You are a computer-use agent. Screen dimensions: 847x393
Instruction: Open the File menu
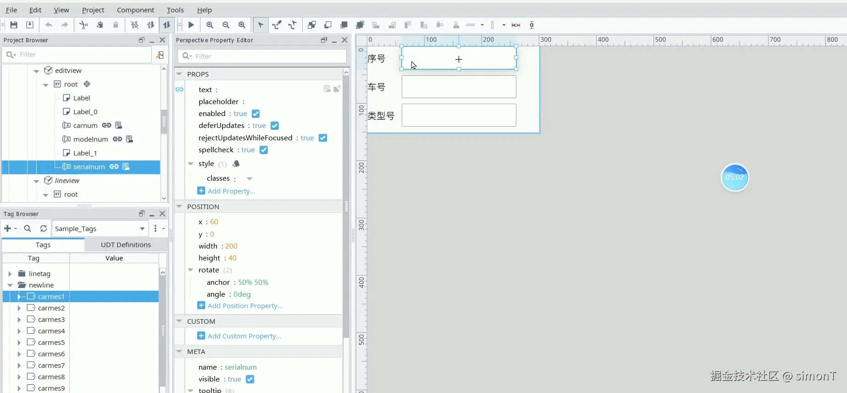[x=11, y=10]
